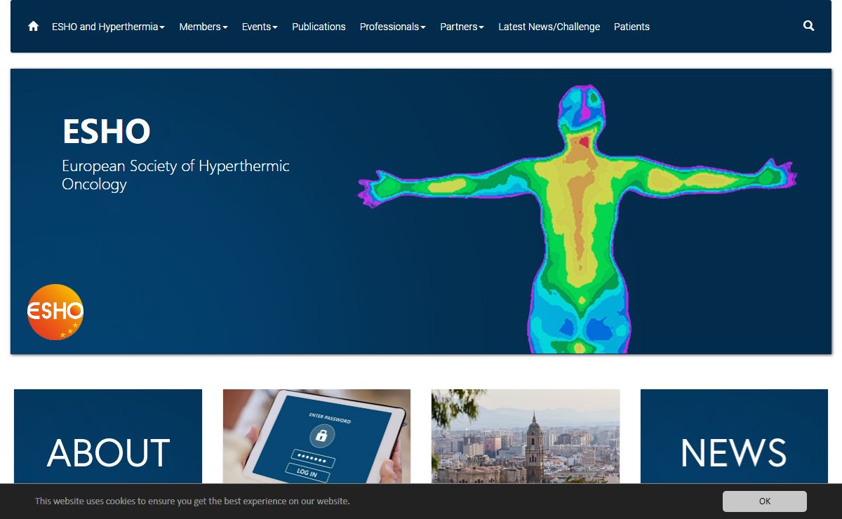Open the city skyline image tile
This screenshot has height=519, width=842.
pyautogui.click(x=526, y=436)
